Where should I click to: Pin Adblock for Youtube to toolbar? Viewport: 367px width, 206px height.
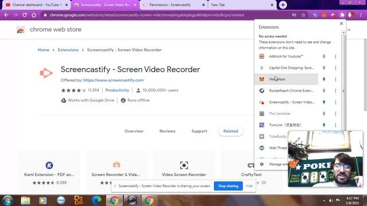click(324, 56)
